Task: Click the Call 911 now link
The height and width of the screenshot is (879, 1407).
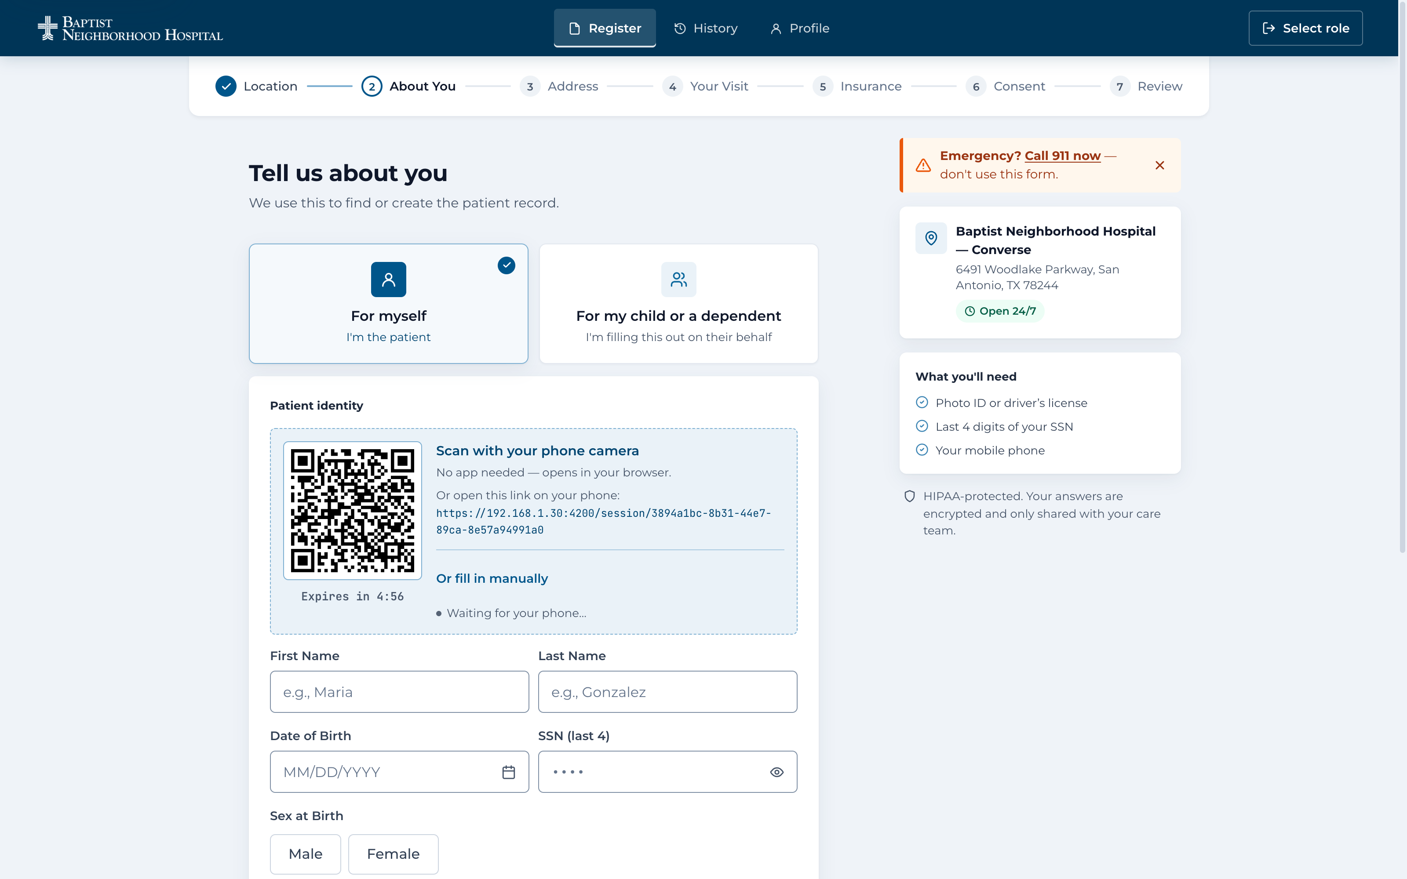Action: click(1062, 156)
